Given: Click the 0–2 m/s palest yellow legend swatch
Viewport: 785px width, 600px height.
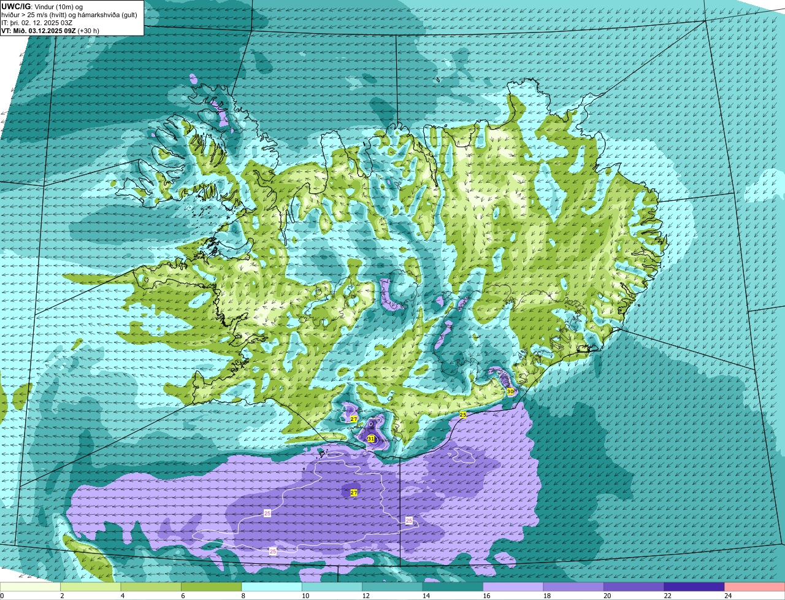Looking at the screenshot, I should click(x=31, y=587).
